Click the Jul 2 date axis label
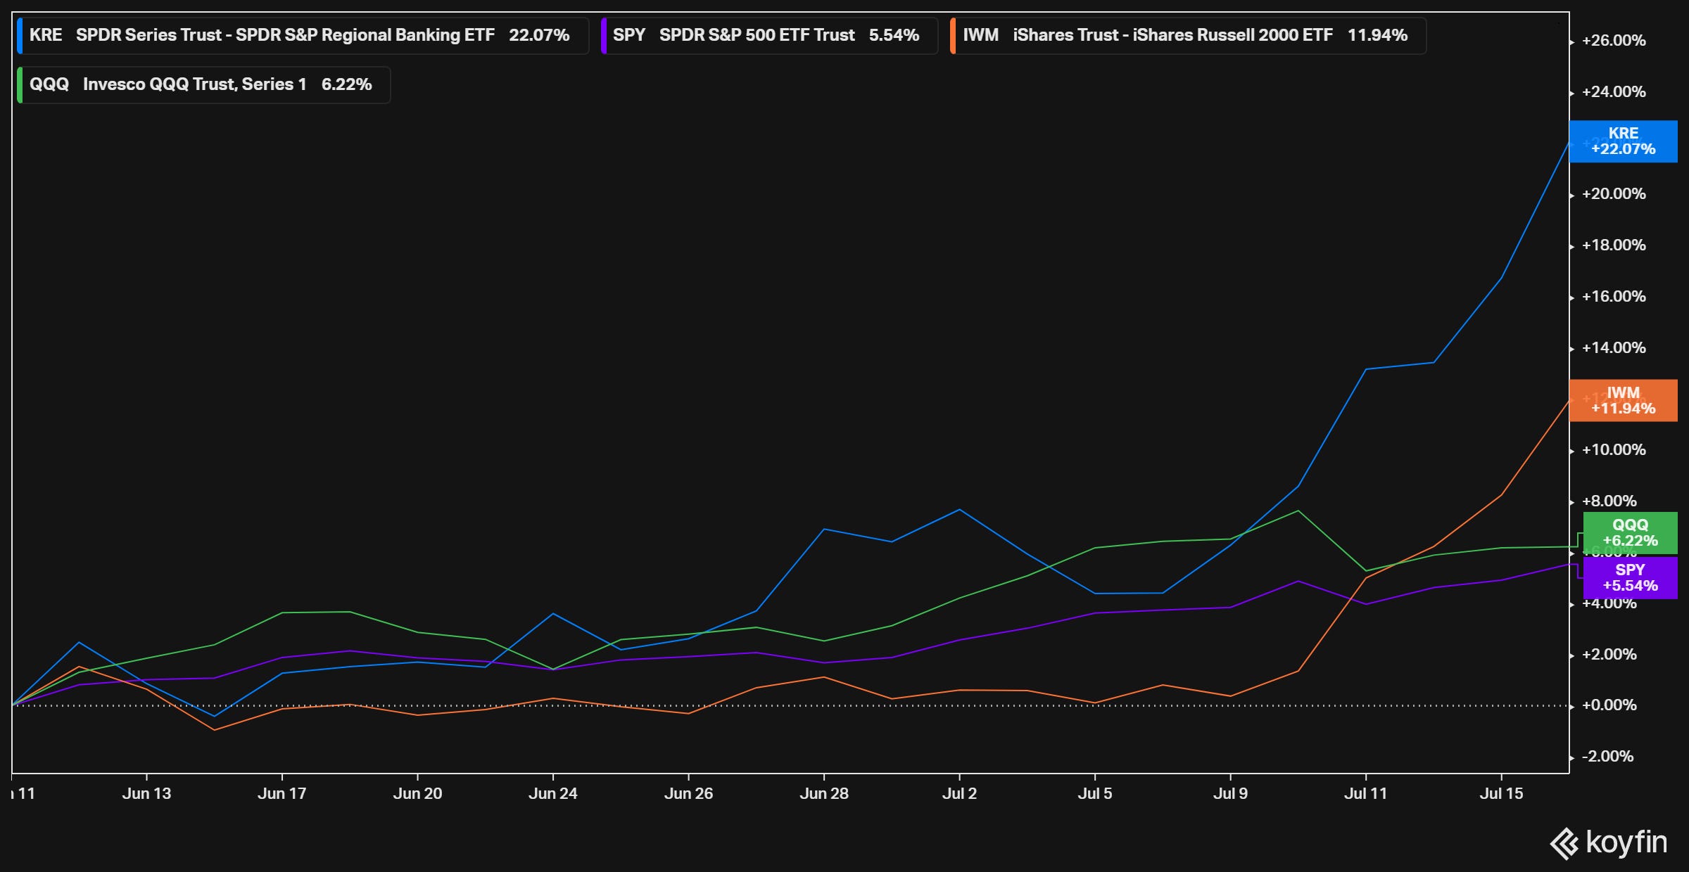The image size is (1689, 872). tap(959, 793)
